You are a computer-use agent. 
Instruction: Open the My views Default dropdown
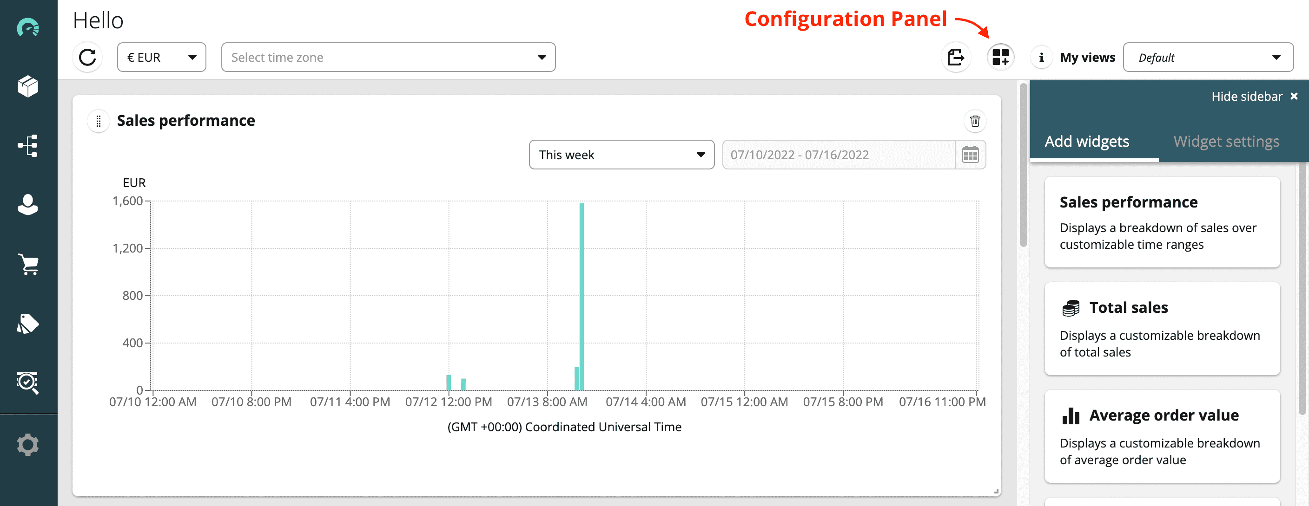1208,58
